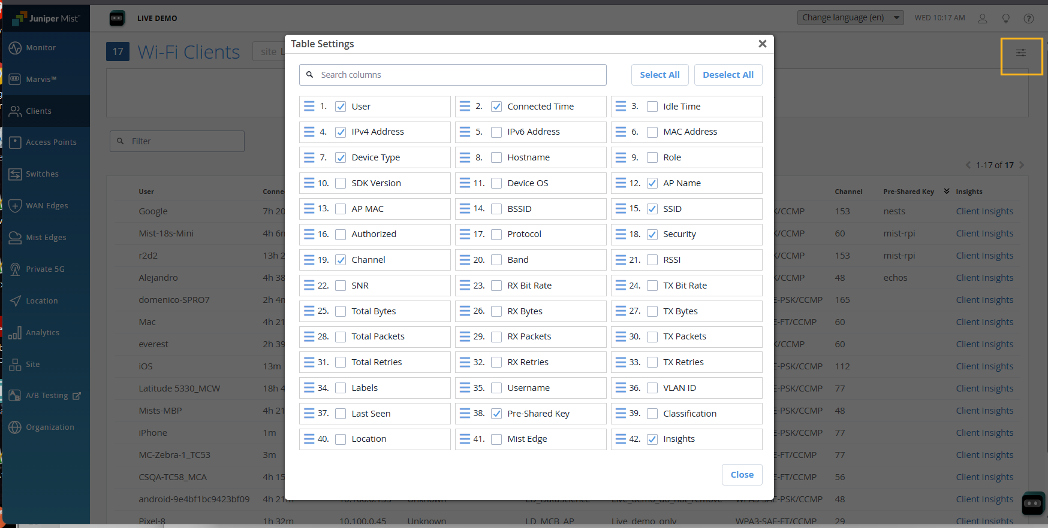The width and height of the screenshot is (1048, 528).
Task: Click drag handle for Idle Time column
Action: tap(621, 107)
